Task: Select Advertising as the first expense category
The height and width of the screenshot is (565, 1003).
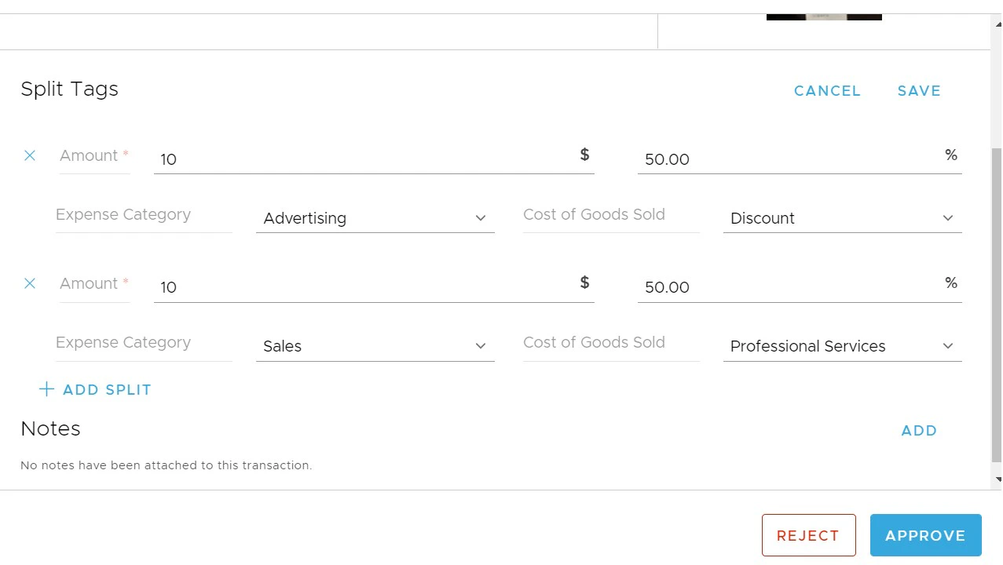Action: pyautogui.click(x=353, y=218)
